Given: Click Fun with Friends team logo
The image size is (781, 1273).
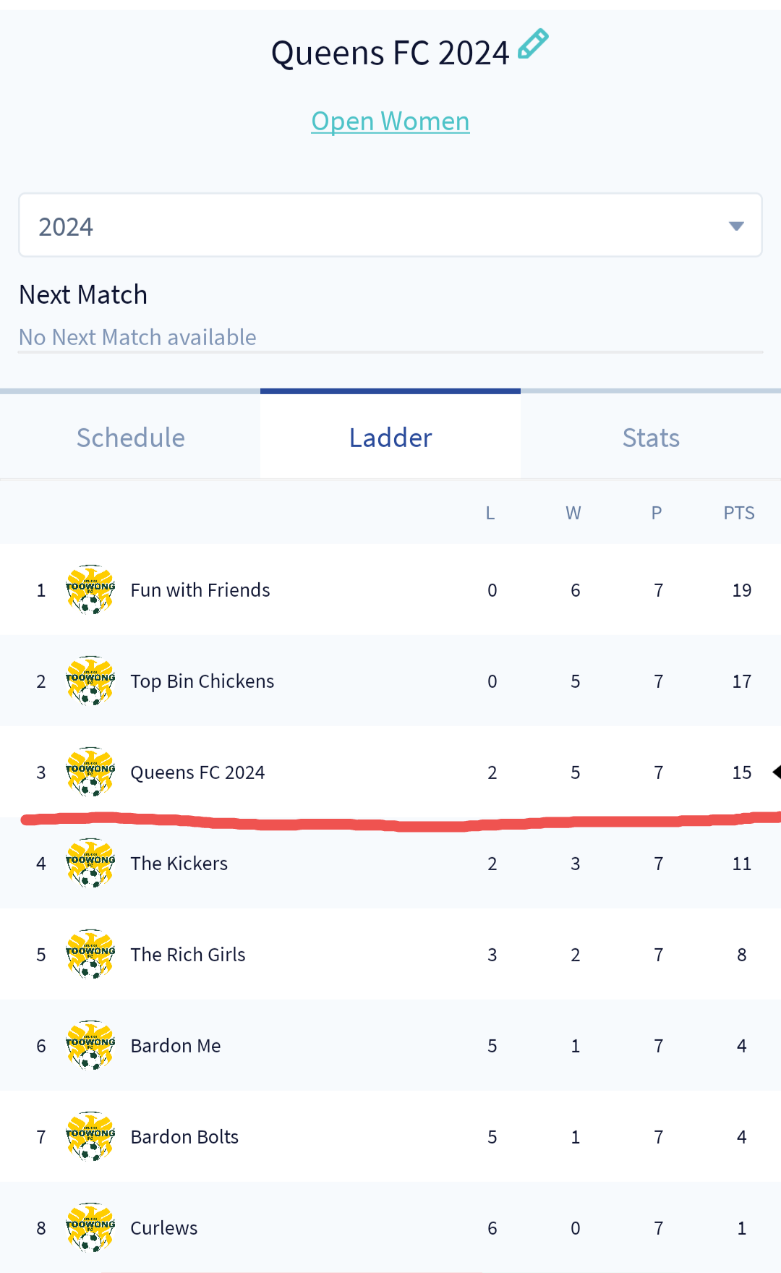Looking at the screenshot, I should click(x=90, y=589).
